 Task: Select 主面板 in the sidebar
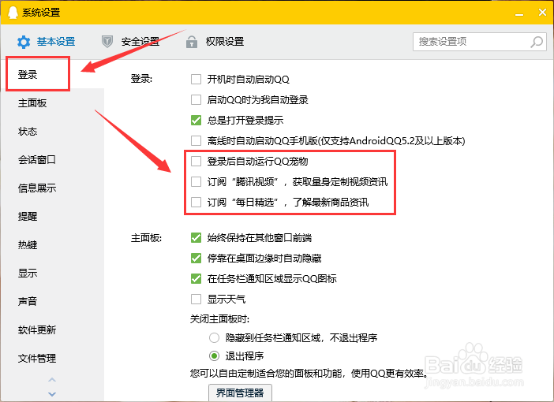click(32, 103)
